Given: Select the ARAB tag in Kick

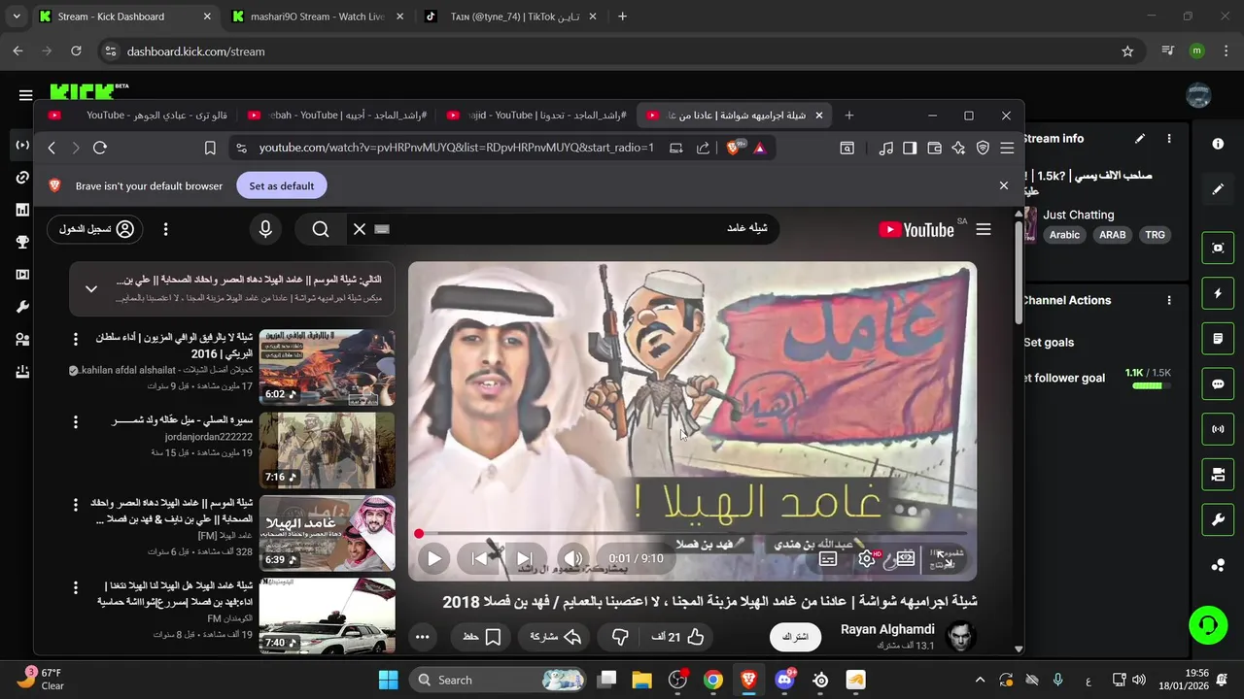Looking at the screenshot, I should pos(1112,235).
